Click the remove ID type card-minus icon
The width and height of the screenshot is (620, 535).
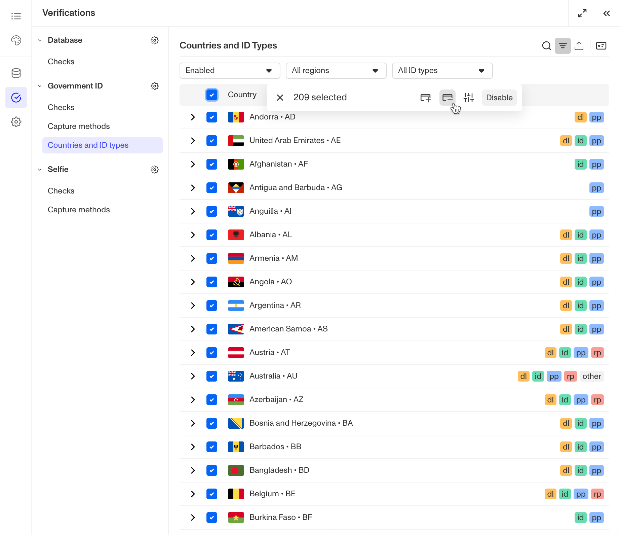pos(448,98)
